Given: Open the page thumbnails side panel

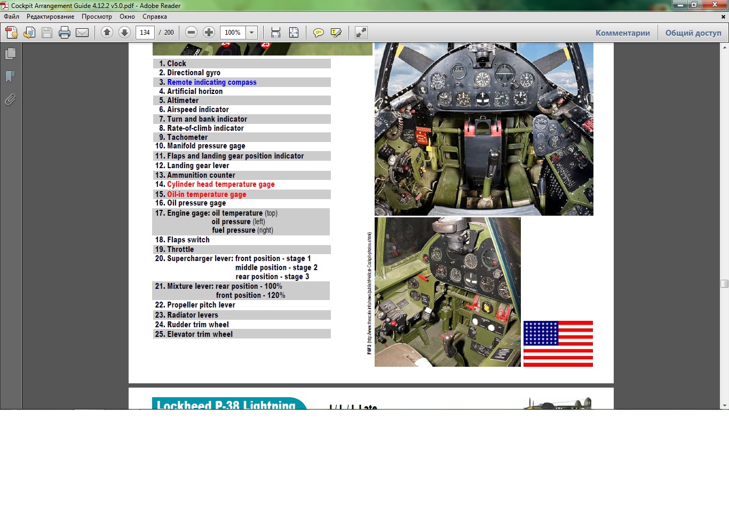Looking at the screenshot, I should pyautogui.click(x=10, y=54).
